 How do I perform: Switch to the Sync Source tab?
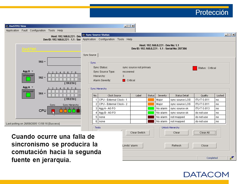point(90,55)
